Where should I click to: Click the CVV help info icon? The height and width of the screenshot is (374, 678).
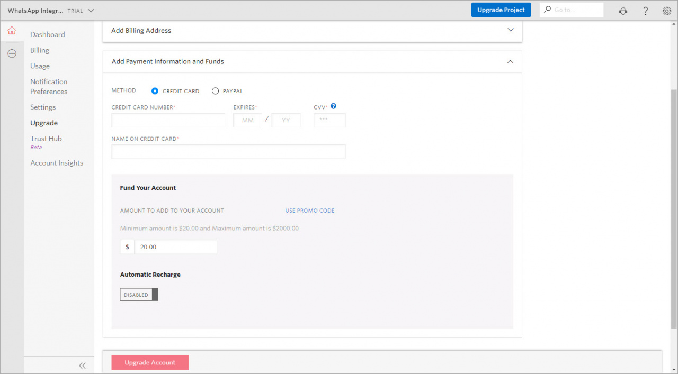coord(334,106)
